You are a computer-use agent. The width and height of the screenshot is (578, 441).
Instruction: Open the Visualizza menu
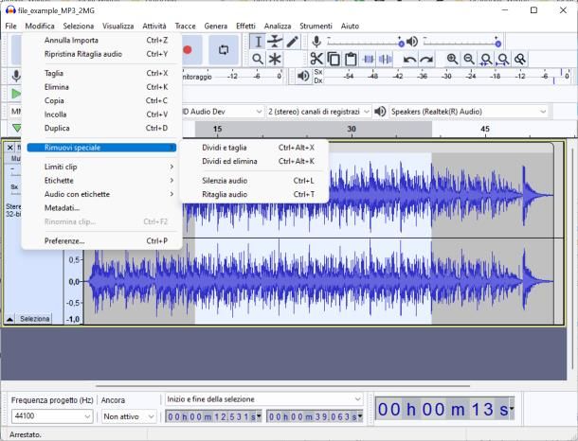pyautogui.click(x=117, y=26)
